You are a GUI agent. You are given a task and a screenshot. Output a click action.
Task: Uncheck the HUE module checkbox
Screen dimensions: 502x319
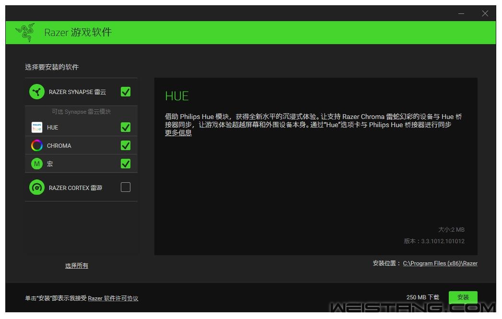126,127
